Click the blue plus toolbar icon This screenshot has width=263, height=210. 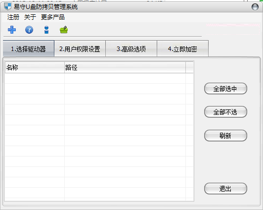[12, 30]
